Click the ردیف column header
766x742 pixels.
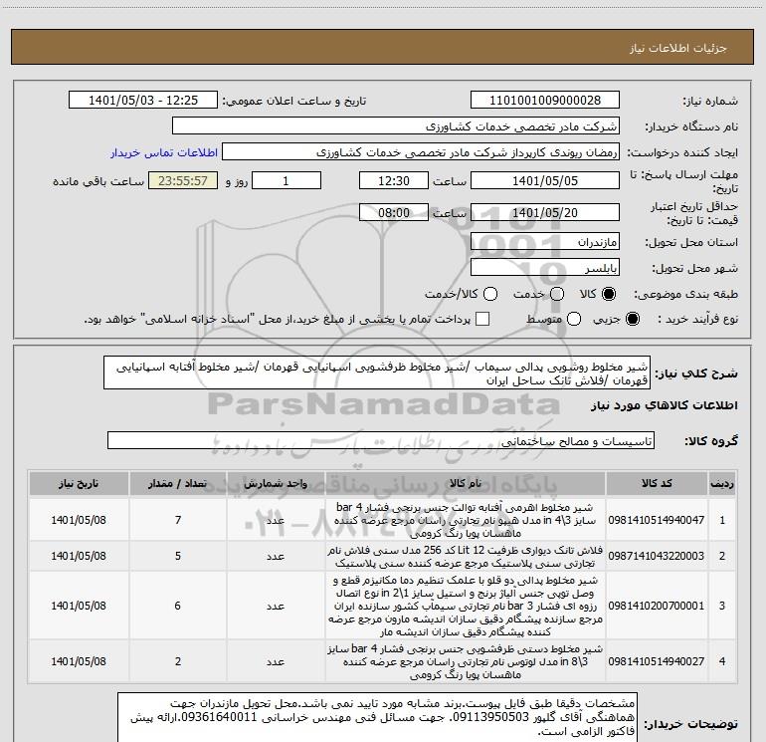(722, 484)
